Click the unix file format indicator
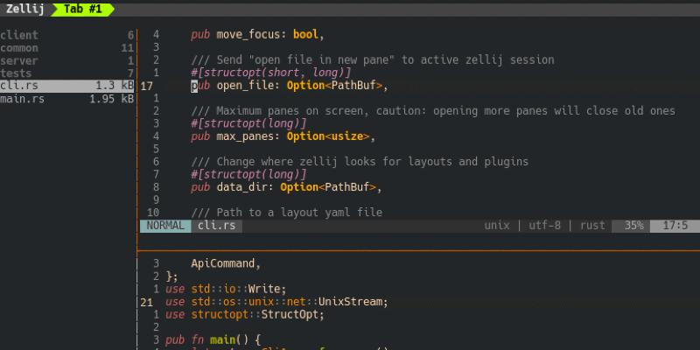This screenshot has width=700, height=350. click(499, 226)
